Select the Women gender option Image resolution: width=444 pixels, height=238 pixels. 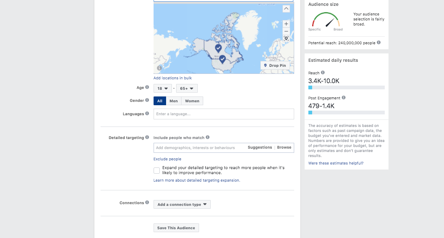point(192,101)
